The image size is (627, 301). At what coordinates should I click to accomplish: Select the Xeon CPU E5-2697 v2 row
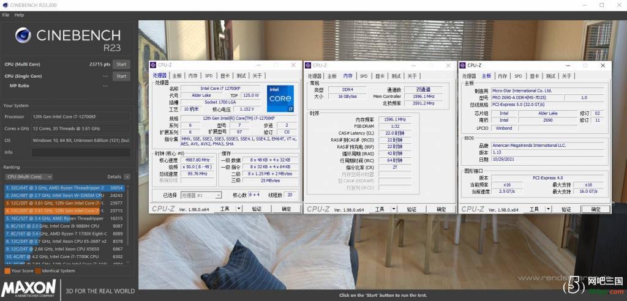coord(65,241)
